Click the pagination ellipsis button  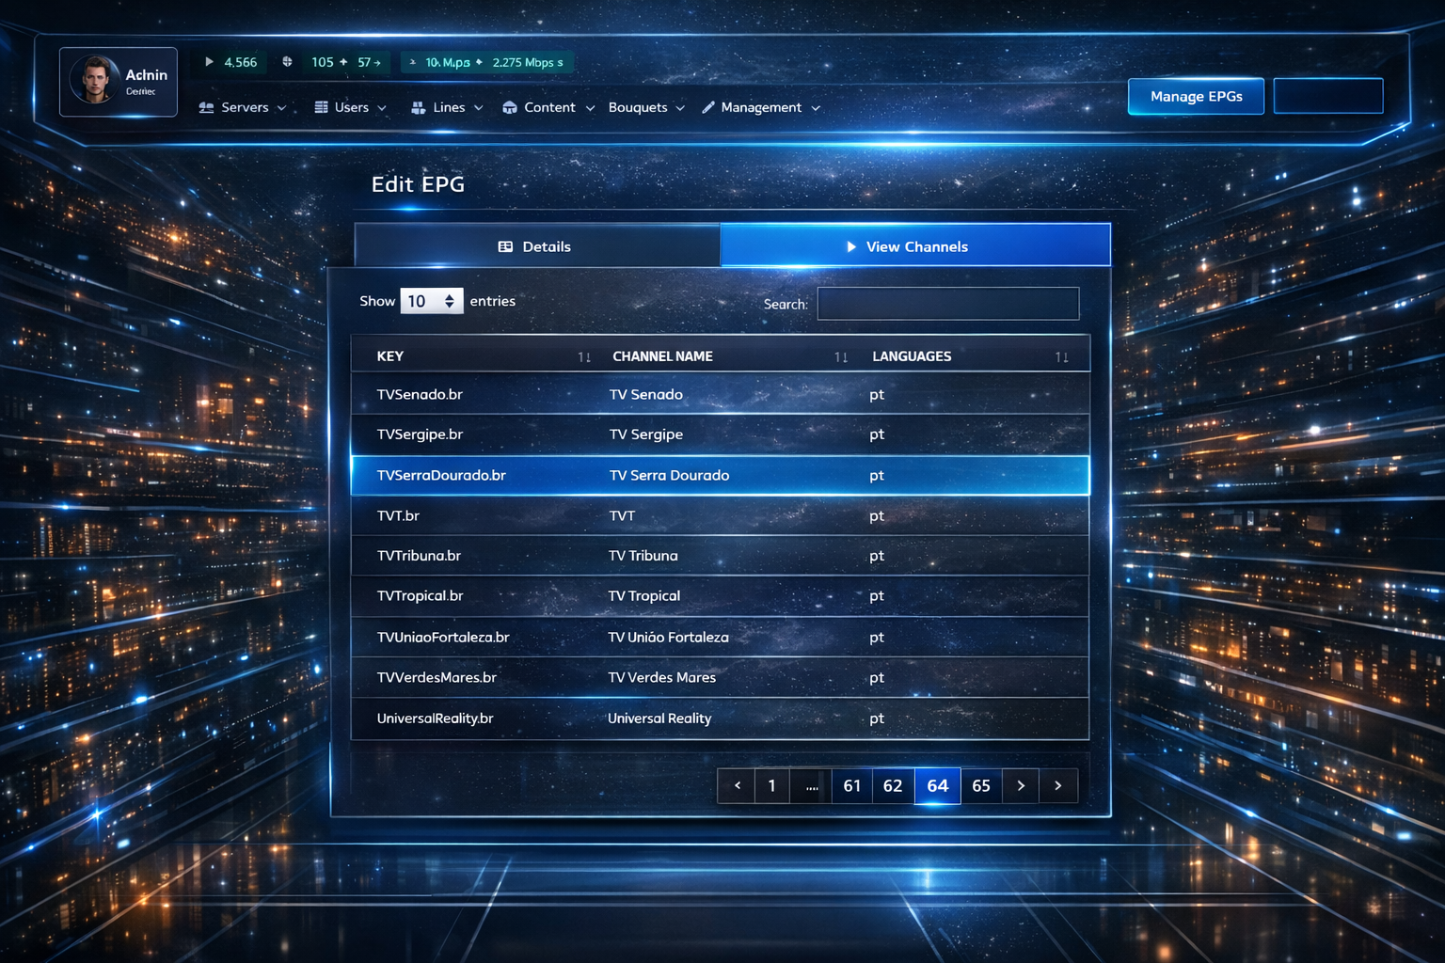click(x=812, y=785)
